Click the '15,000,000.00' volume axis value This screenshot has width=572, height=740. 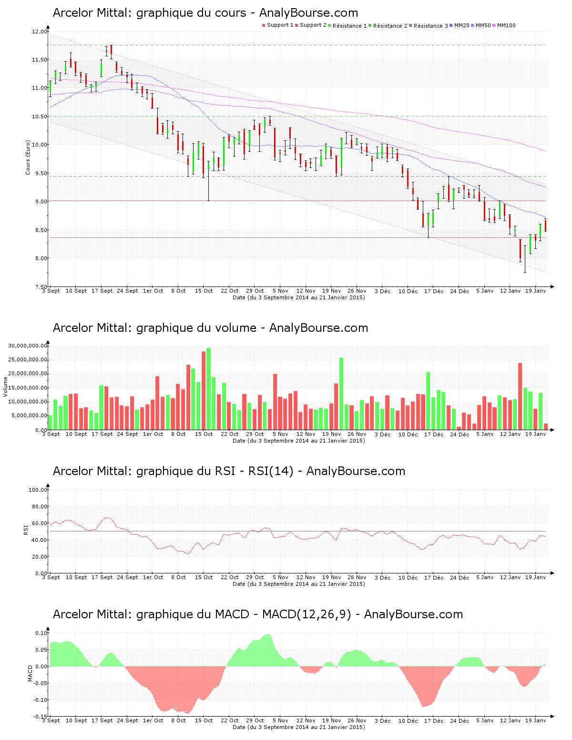[28, 388]
